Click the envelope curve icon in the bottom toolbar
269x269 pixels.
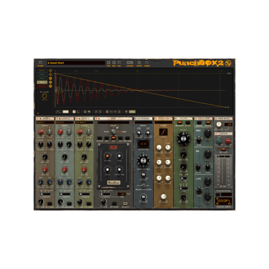click(x=58, y=112)
